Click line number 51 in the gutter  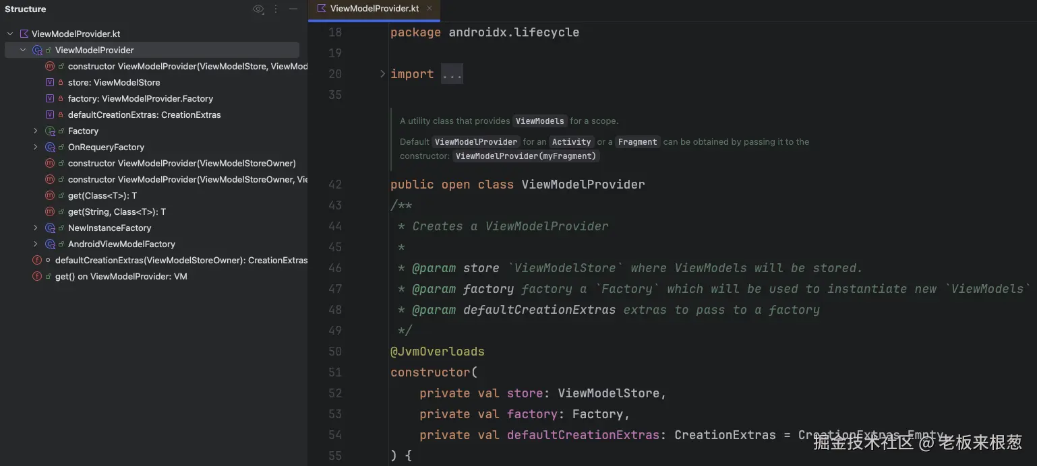(x=334, y=372)
